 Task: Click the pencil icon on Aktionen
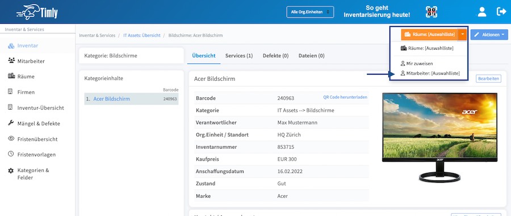pyautogui.click(x=477, y=34)
